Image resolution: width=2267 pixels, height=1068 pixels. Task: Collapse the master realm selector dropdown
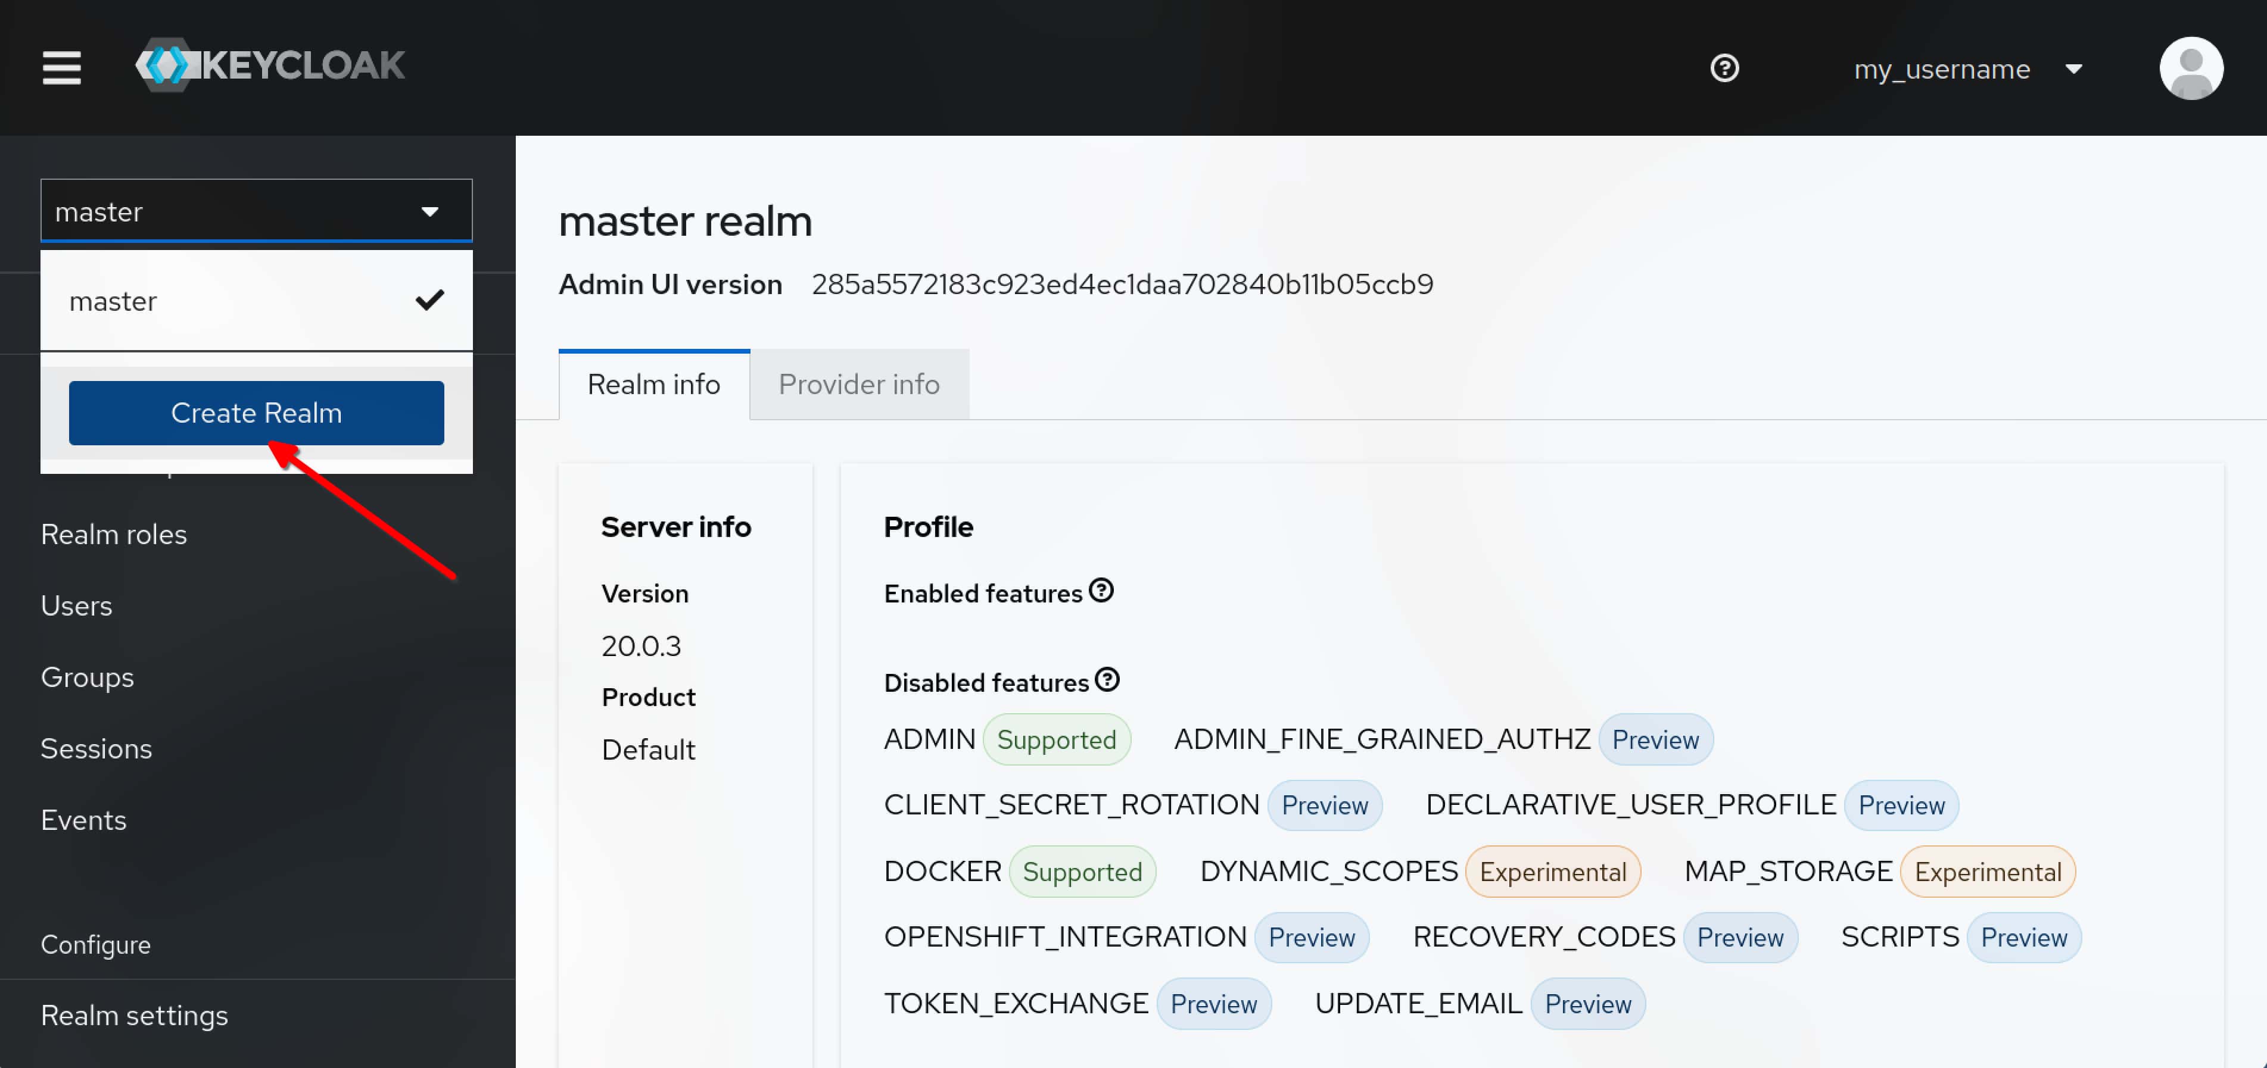255,211
